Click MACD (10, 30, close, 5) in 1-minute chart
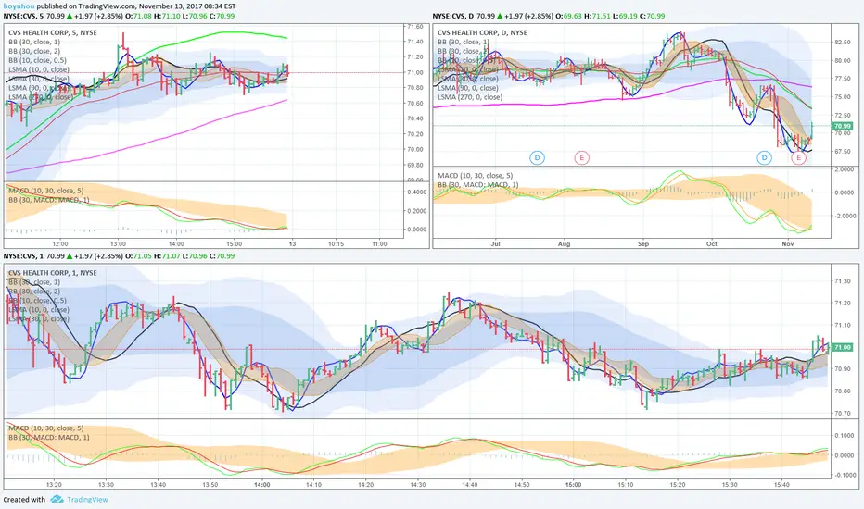 coord(45,428)
